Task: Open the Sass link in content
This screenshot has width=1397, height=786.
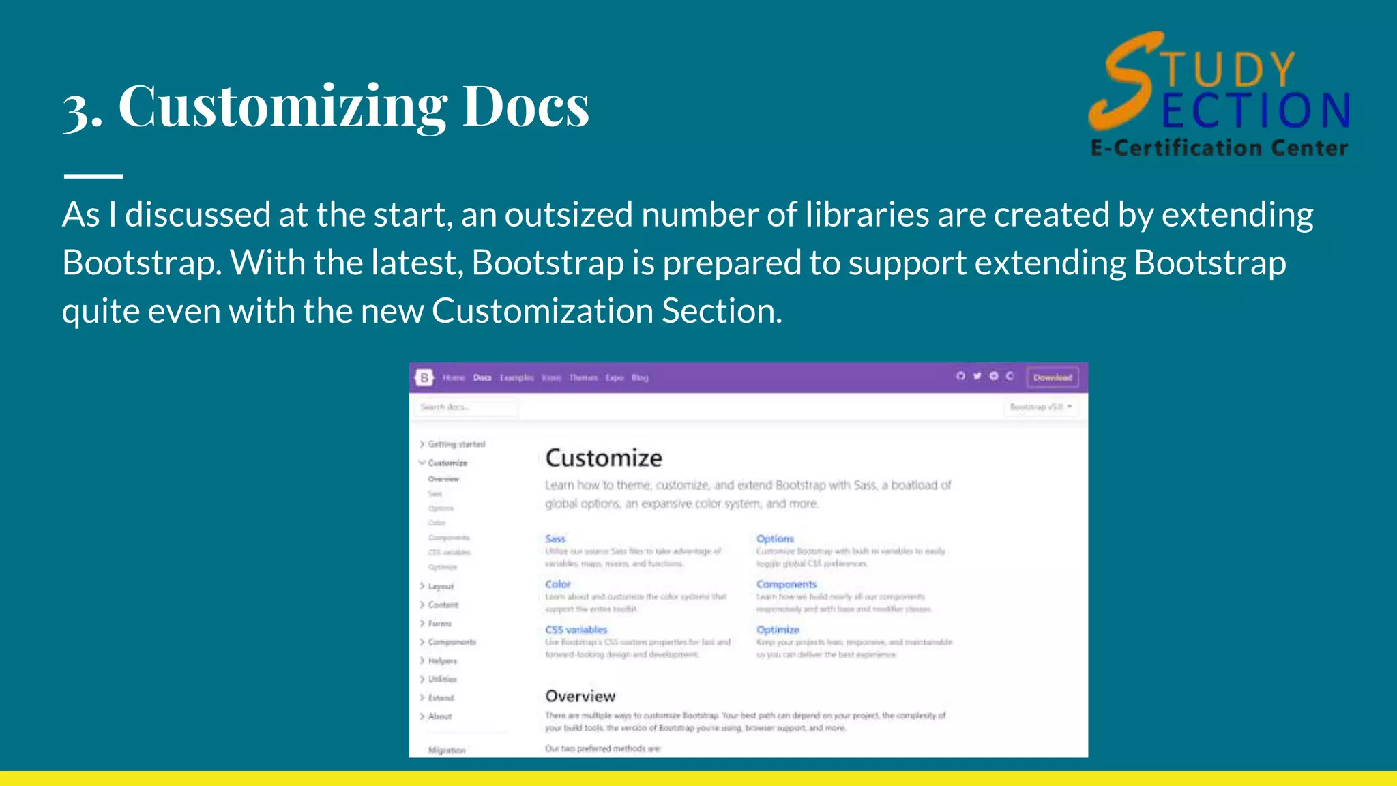Action: click(x=555, y=538)
